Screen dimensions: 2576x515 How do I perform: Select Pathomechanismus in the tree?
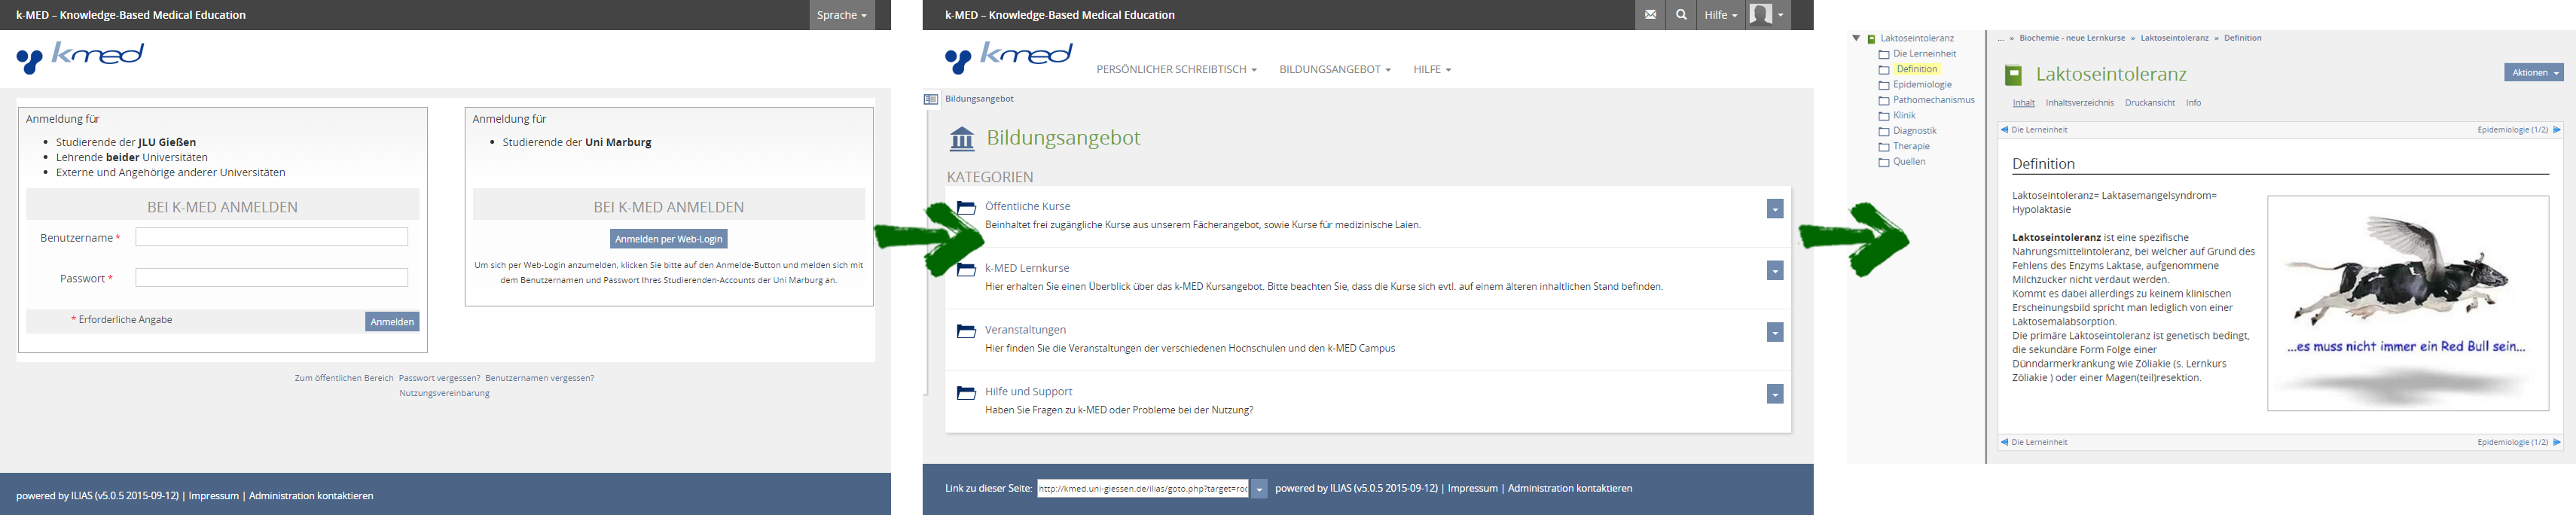tap(1933, 100)
